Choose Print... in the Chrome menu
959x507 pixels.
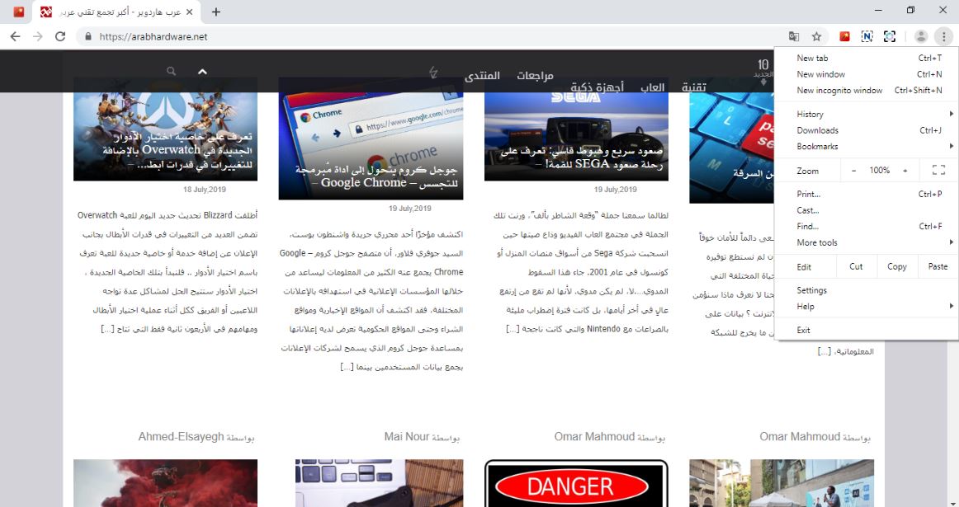(x=866, y=195)
